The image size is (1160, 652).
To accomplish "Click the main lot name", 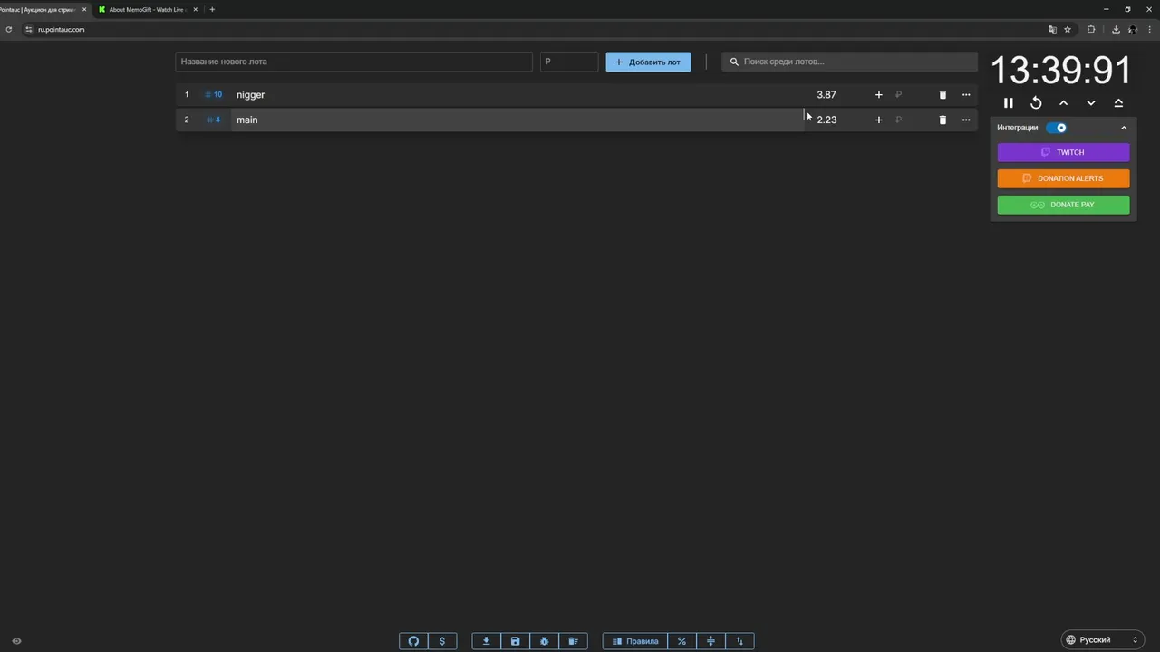I will point(246,120).
